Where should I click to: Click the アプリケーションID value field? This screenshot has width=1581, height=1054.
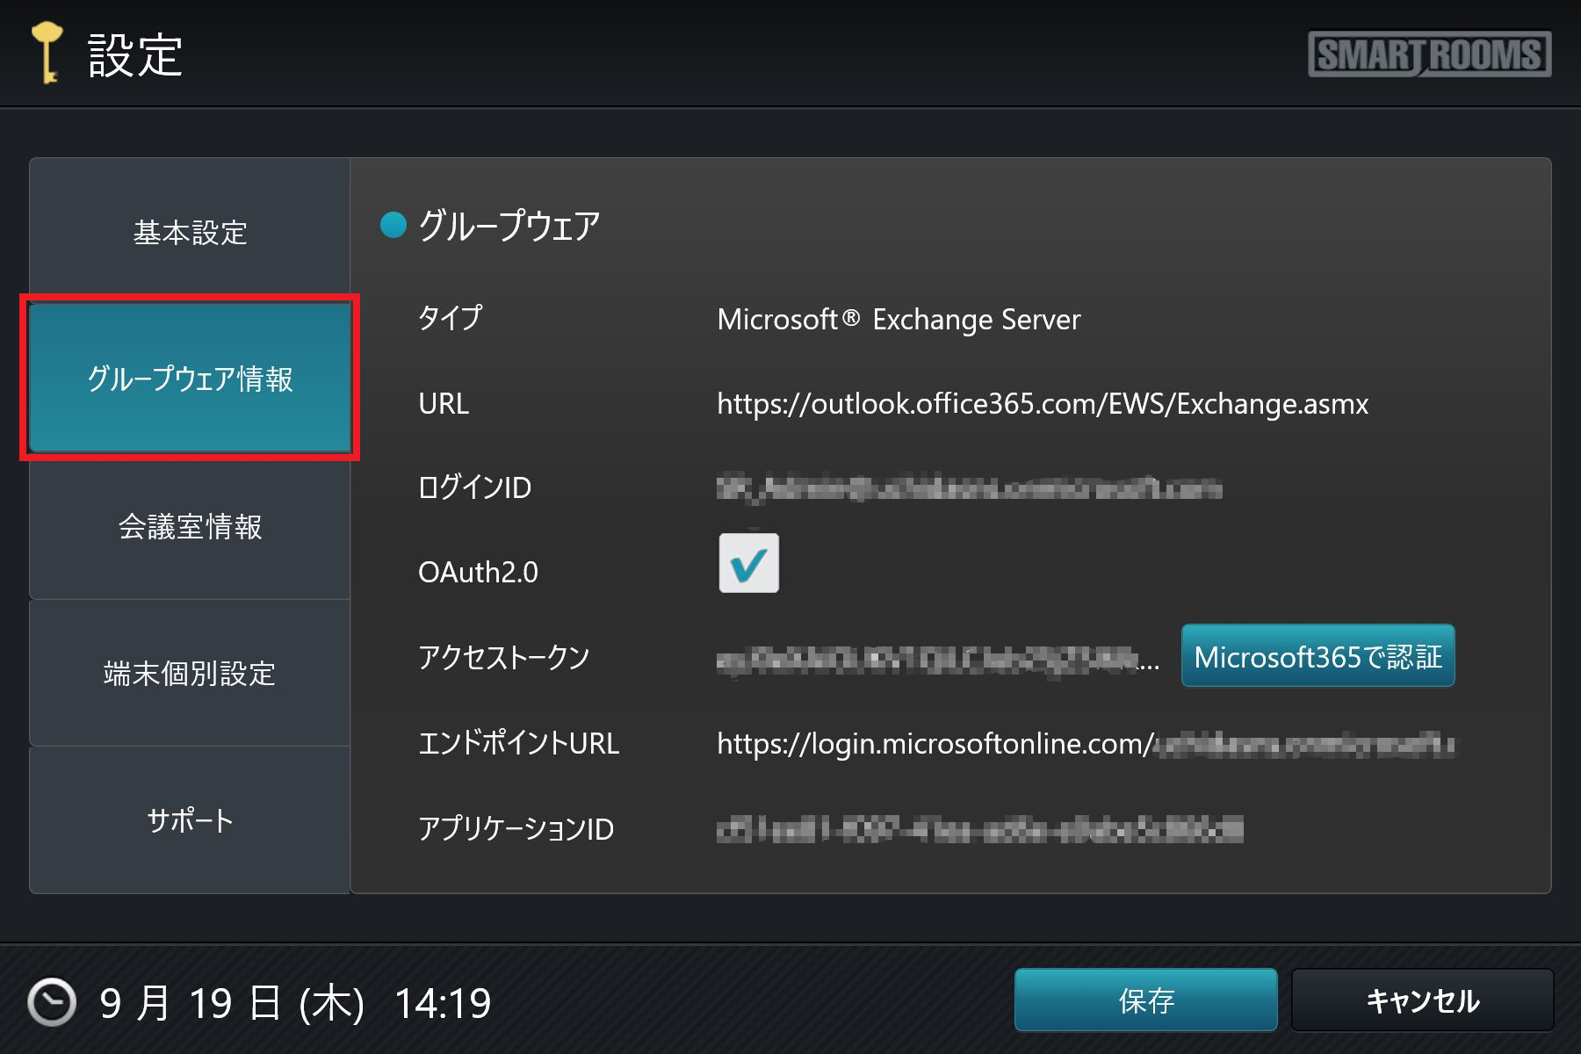(979, 829)
